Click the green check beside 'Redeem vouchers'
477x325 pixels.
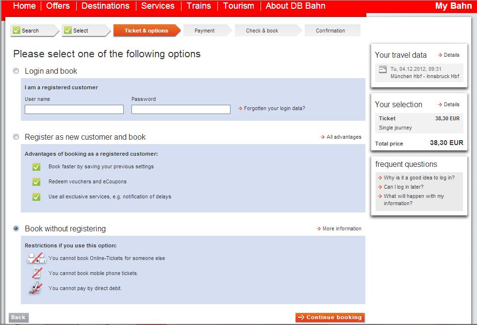click(36, 181)
